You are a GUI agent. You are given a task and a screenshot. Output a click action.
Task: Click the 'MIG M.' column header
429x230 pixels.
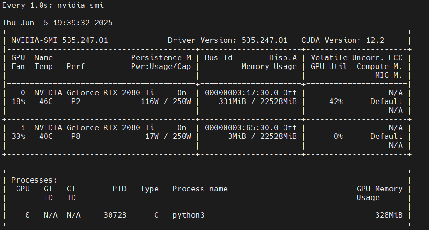coord(389,75)
